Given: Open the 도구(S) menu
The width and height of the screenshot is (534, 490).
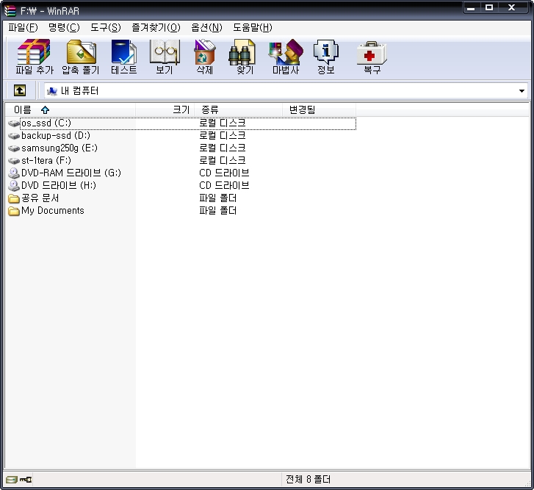Looking at the screenshot, I should 106,27.
